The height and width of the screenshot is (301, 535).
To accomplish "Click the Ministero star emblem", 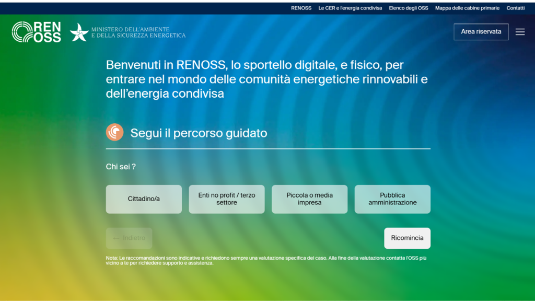I will (79, 32).
